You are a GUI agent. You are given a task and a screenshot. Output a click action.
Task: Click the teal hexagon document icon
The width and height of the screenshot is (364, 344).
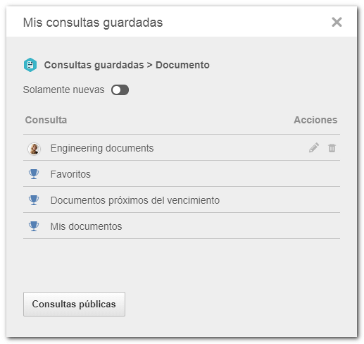pos(30,65)
